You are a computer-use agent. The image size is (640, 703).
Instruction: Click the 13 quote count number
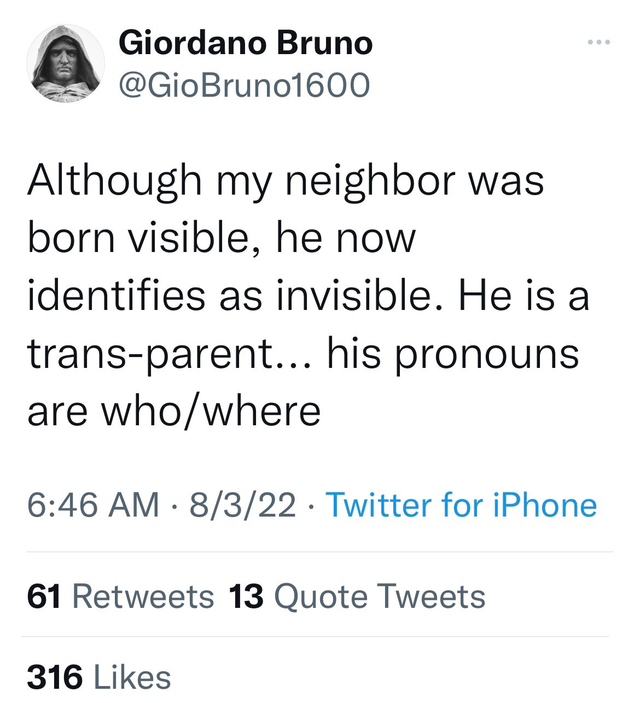pos(246,596)
